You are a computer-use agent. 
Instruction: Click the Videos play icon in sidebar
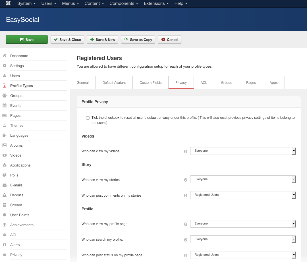coord(5,155)
